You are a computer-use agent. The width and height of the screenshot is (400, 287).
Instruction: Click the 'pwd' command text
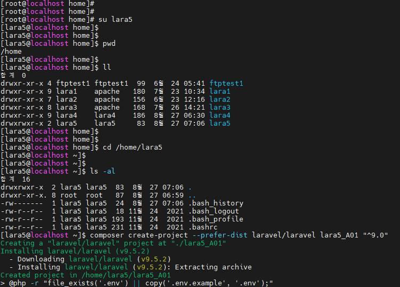(109, 44)
